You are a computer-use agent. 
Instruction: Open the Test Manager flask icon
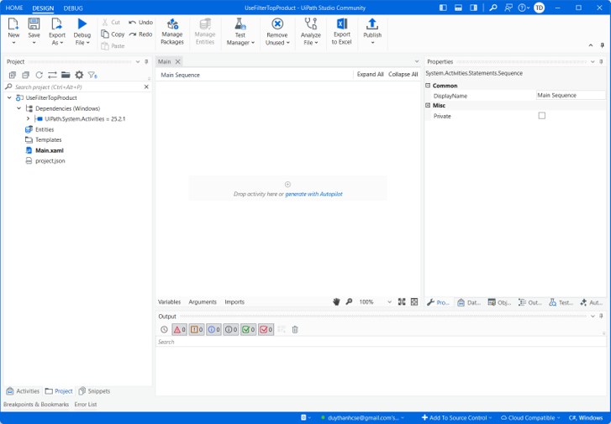(240, 24)
